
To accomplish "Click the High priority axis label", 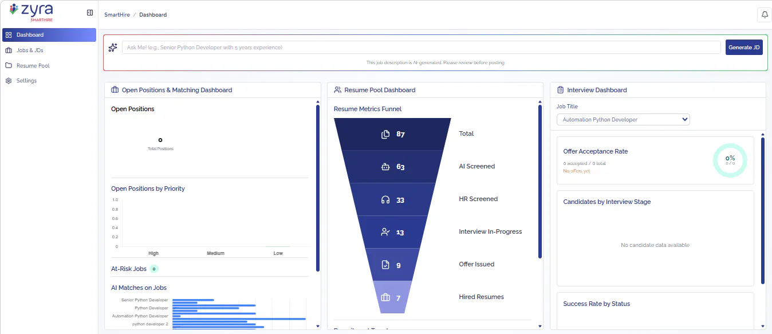I will pos(153,253).
